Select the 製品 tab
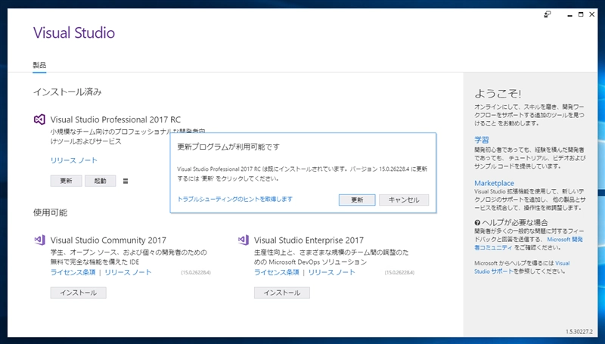Screen dimensions: 605x344 39,65
